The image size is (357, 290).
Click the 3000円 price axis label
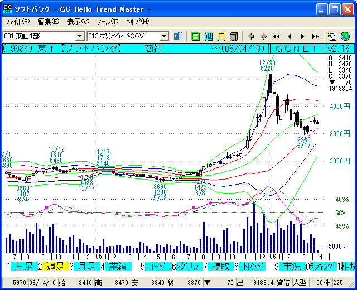click(340, 134)
